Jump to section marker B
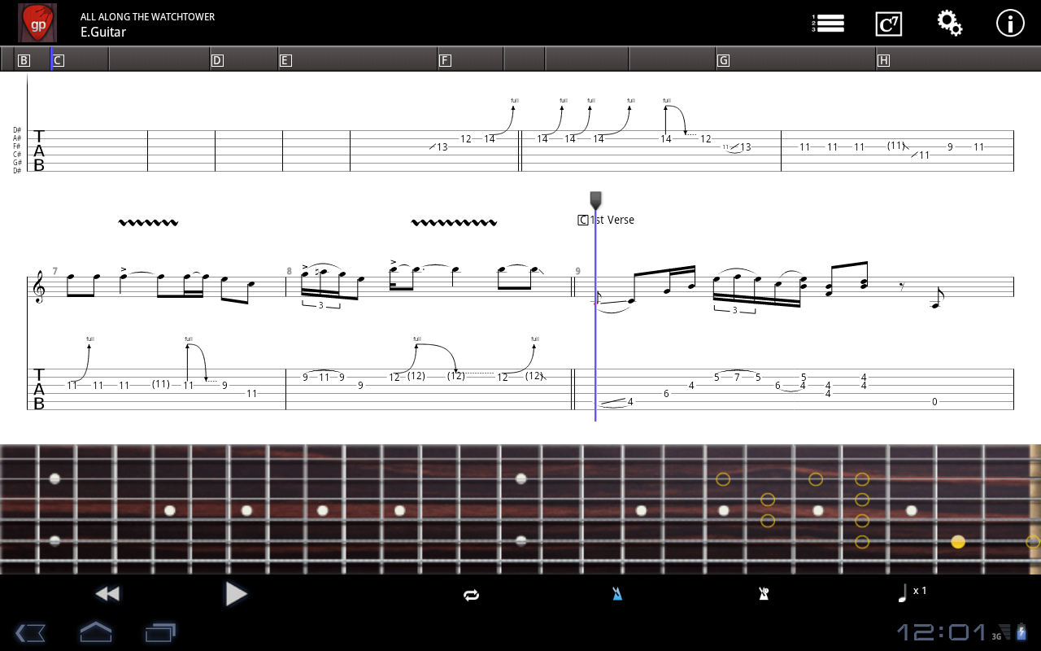The height and width of the screenshot is (651, 1041). click(24, 60)
